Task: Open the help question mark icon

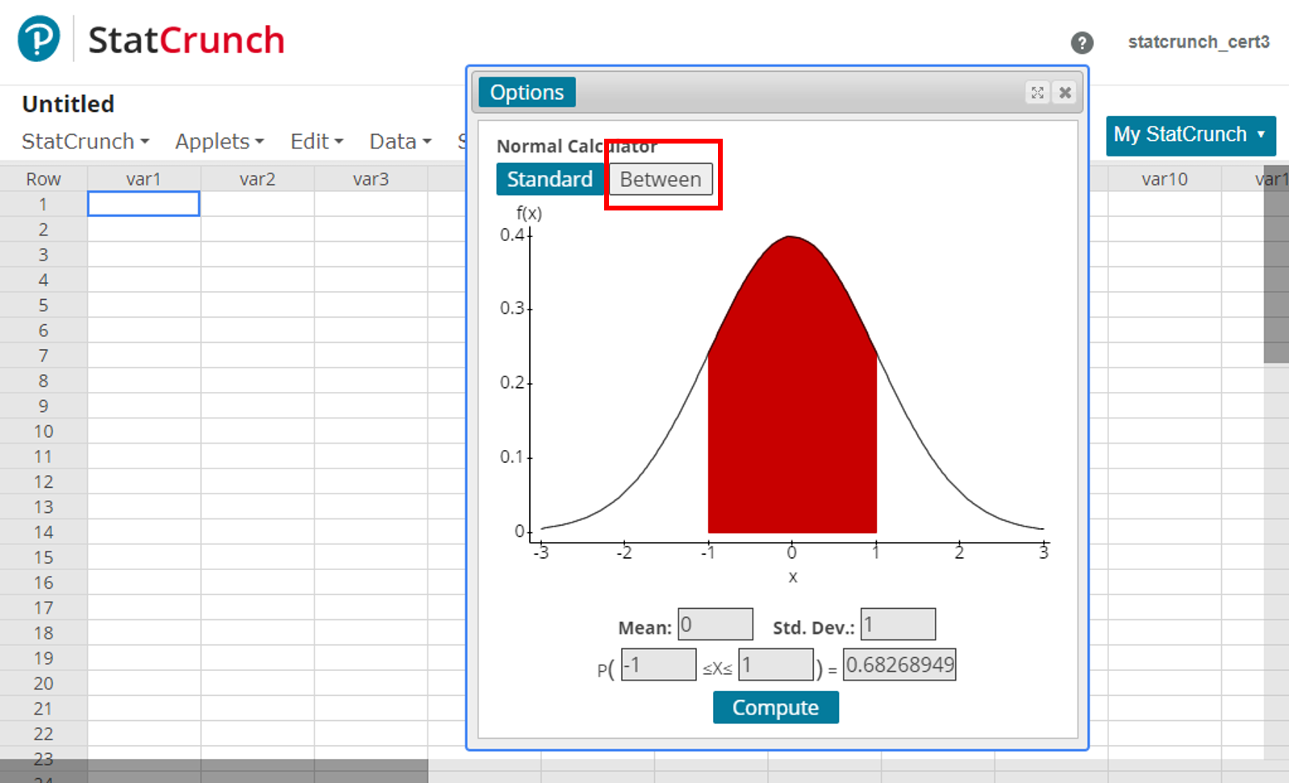Action: 1082,43
